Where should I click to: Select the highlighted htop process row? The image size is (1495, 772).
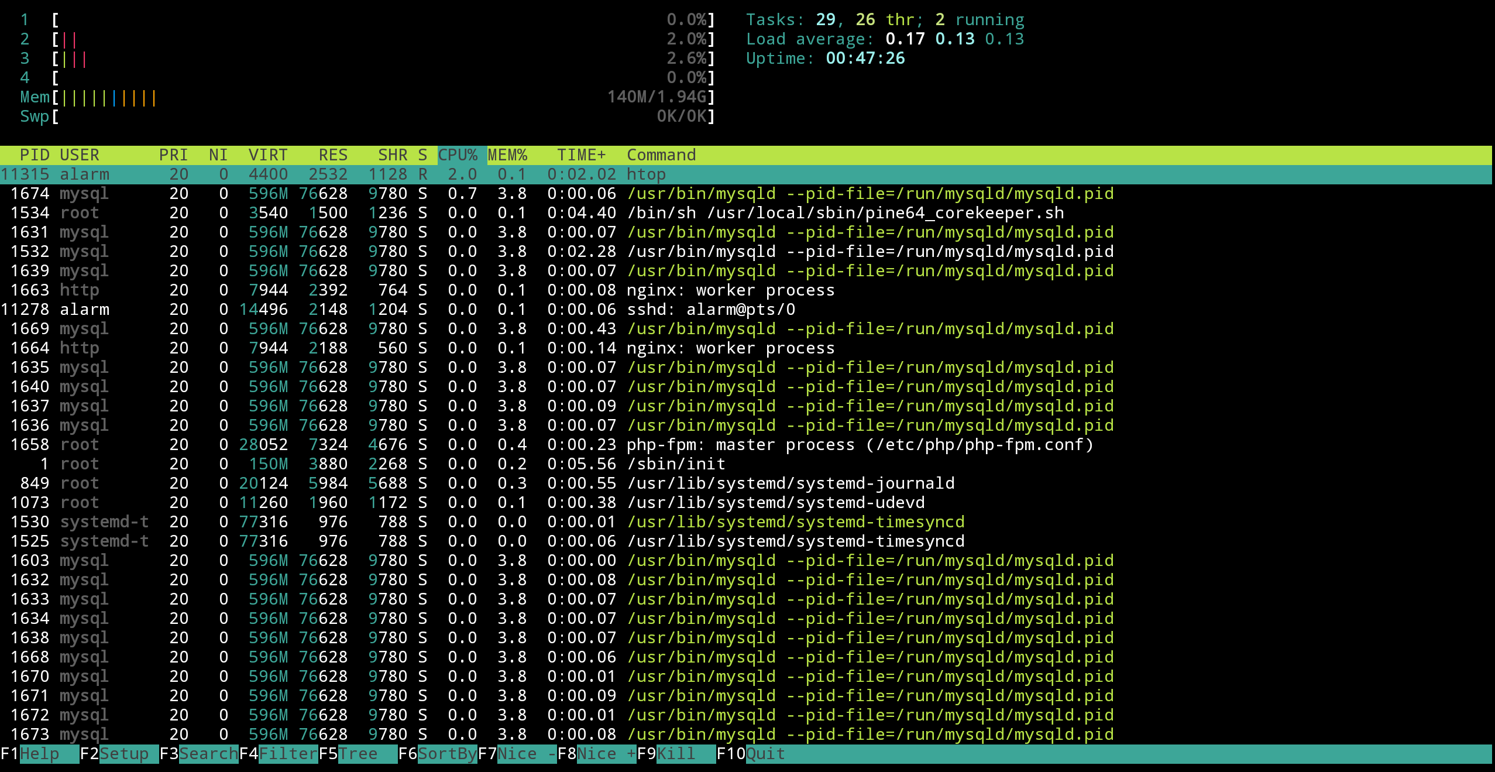pyautogui.click(x=646, y=174)
